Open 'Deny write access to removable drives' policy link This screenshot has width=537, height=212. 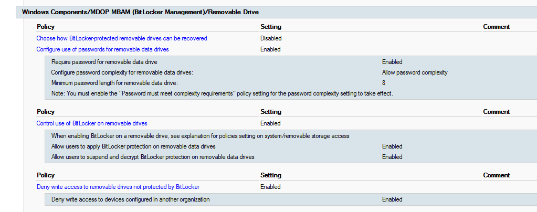[118, 187]
